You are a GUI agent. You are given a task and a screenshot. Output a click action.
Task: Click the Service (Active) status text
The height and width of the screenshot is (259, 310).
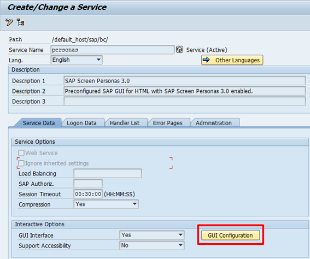(207, 50)
